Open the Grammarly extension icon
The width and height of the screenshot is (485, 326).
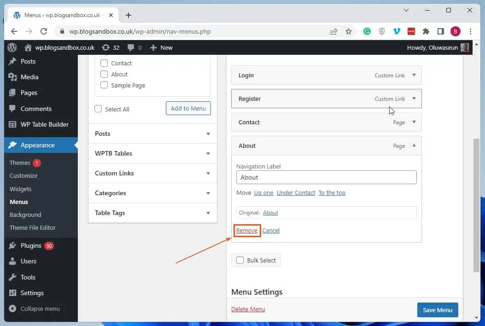(367, 31)
